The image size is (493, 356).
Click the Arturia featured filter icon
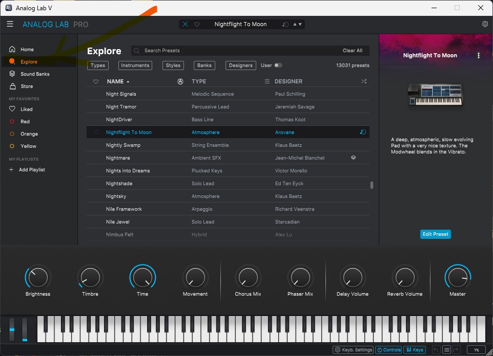(180, 81)
